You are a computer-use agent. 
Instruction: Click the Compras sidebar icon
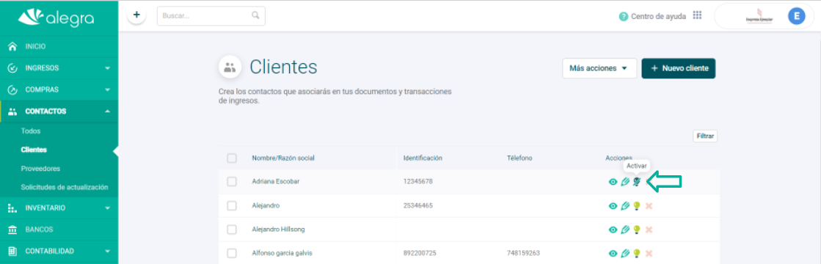[13, 89]
